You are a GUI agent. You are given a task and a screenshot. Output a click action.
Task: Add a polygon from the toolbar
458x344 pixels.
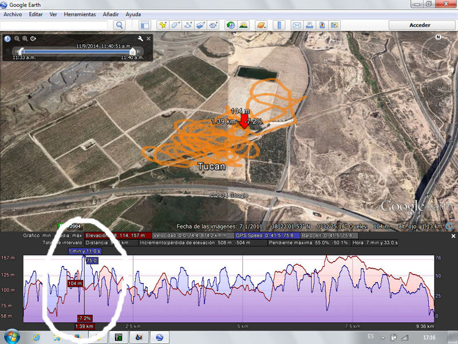[x=175, y=25]
